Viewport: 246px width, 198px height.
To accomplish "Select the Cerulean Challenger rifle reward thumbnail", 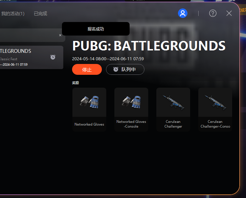I will (173, 102).
